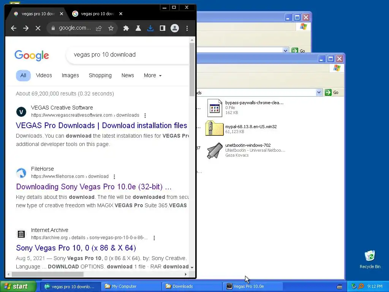This screenshot has height=292, width=389.
Task: Click the Safely Remove Hardware tray icon
Action: tap(354, 286)
